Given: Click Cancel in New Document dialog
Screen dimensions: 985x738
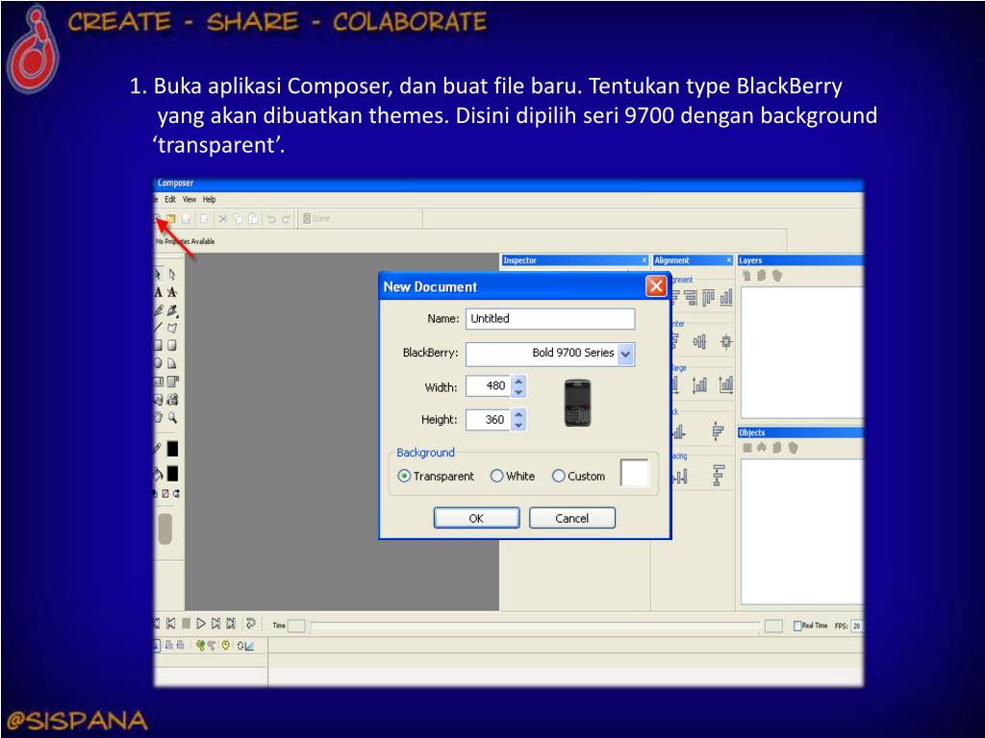Looking at the screenshot, I should click(572, 518).
